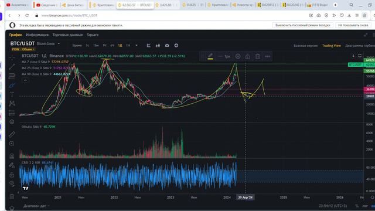
Task: Expand the Объем tag dropdown
Action: 28,49
